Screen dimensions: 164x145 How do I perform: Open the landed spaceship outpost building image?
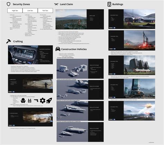tap(139, 19)
